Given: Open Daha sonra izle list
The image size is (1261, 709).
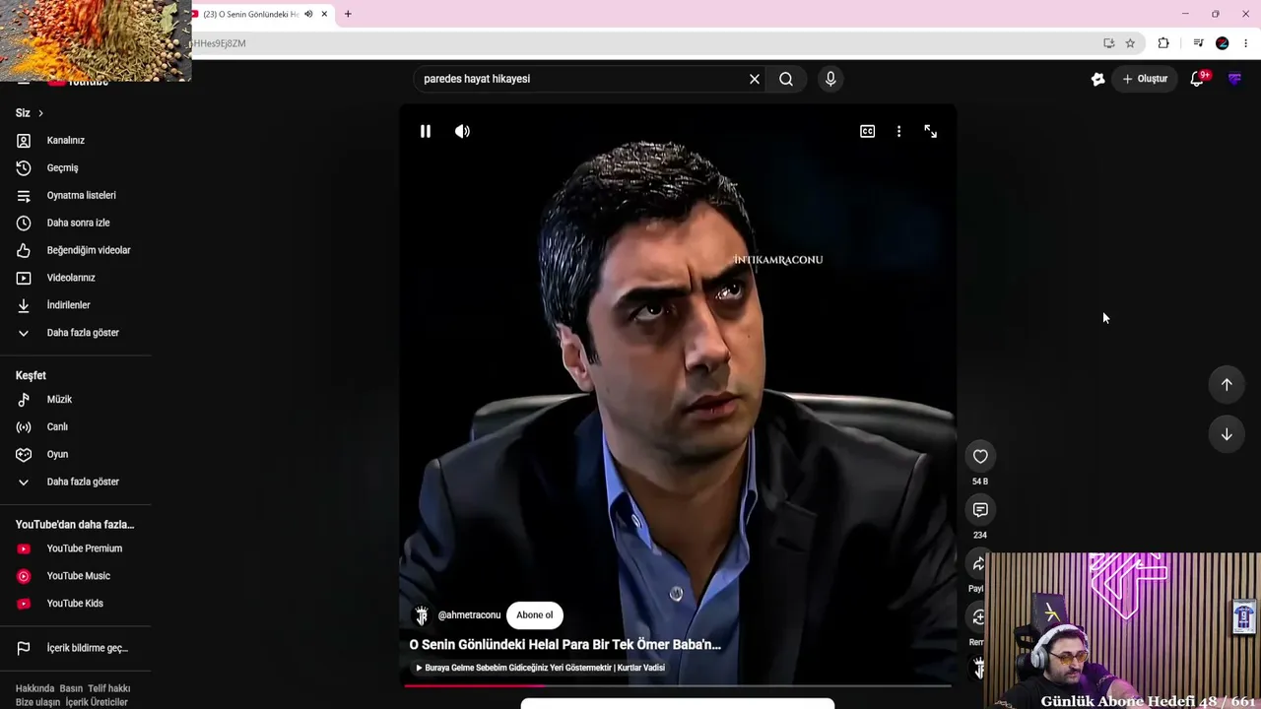Looking at the screenshot, I should (76, 224).
